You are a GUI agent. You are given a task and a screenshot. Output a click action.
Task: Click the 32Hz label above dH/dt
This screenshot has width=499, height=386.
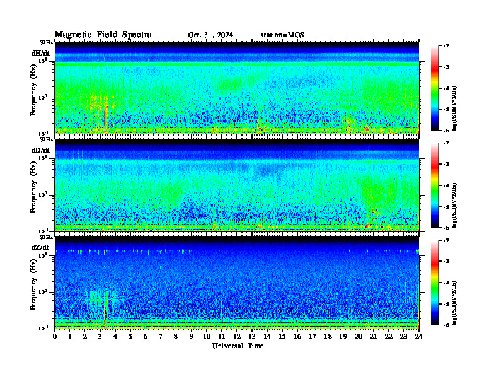point(47,42)
